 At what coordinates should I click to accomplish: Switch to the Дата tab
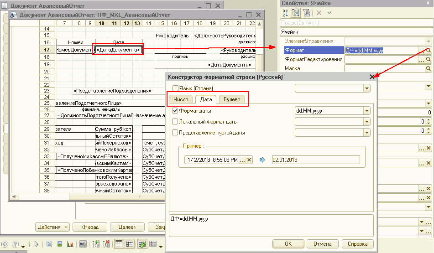coord(206,99)
